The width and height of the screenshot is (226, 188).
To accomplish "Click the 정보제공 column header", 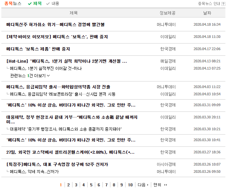I will (x=167, y=13).
